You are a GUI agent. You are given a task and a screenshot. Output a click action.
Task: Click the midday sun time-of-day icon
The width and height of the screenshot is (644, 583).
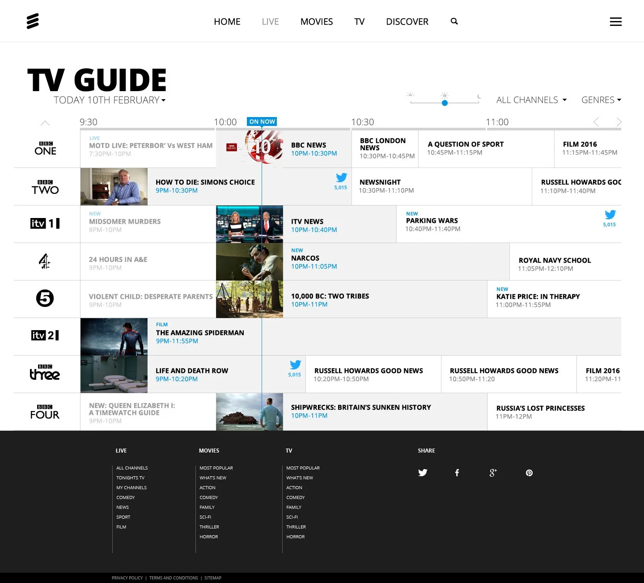point(445,95)
